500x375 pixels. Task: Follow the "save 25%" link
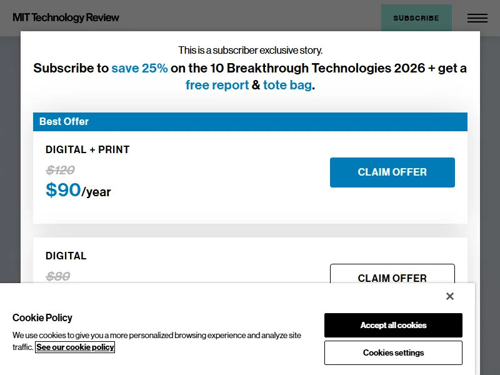tap(139, 68)
